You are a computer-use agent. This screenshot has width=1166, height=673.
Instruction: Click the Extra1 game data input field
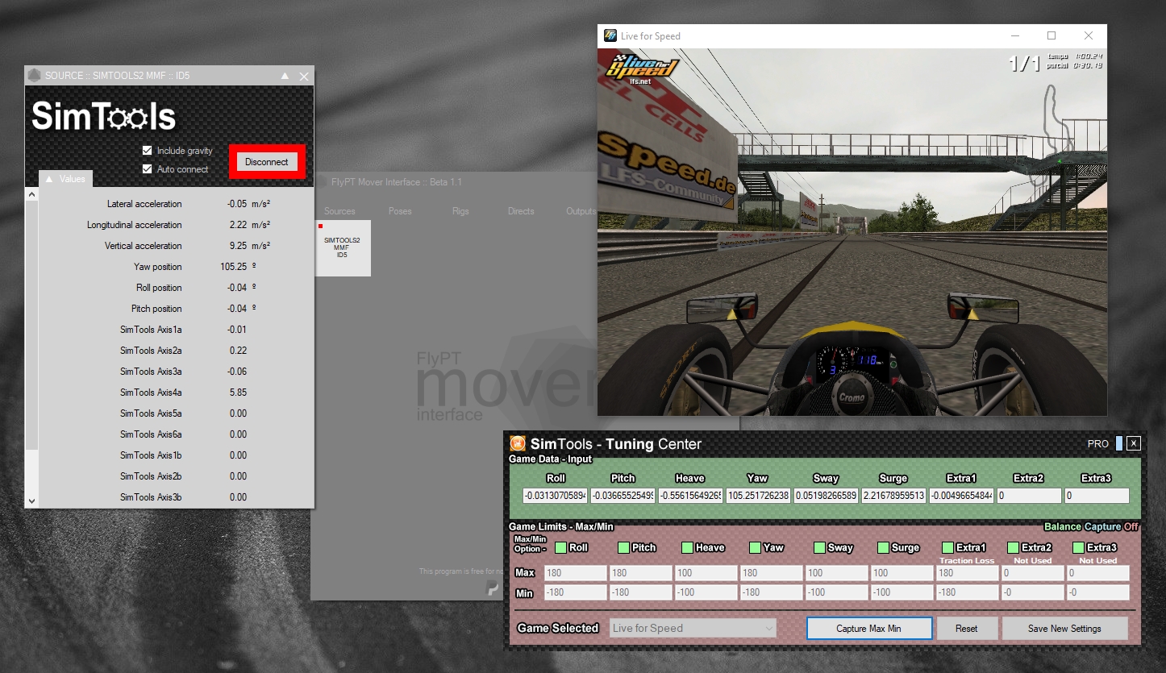tap(962, 496)
